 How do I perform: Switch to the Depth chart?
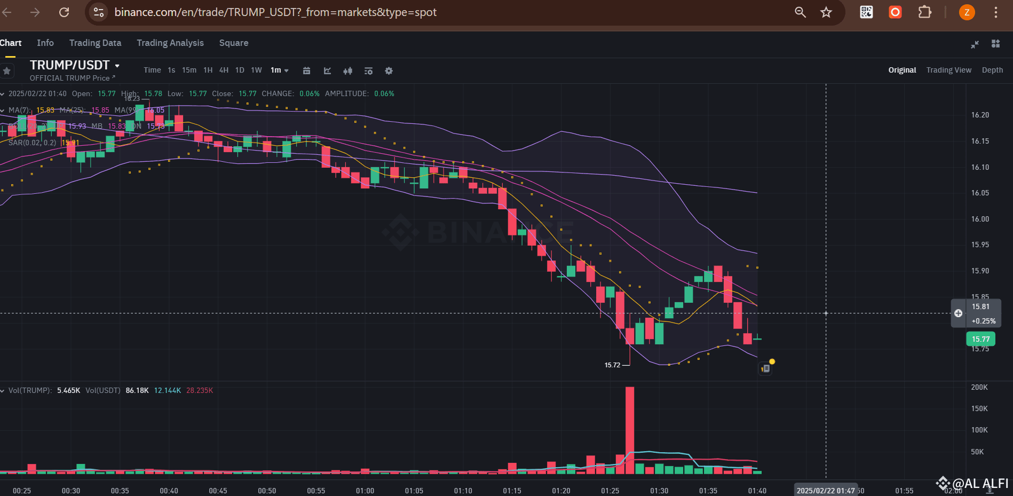pyautogui.click(x=992, y=70)
